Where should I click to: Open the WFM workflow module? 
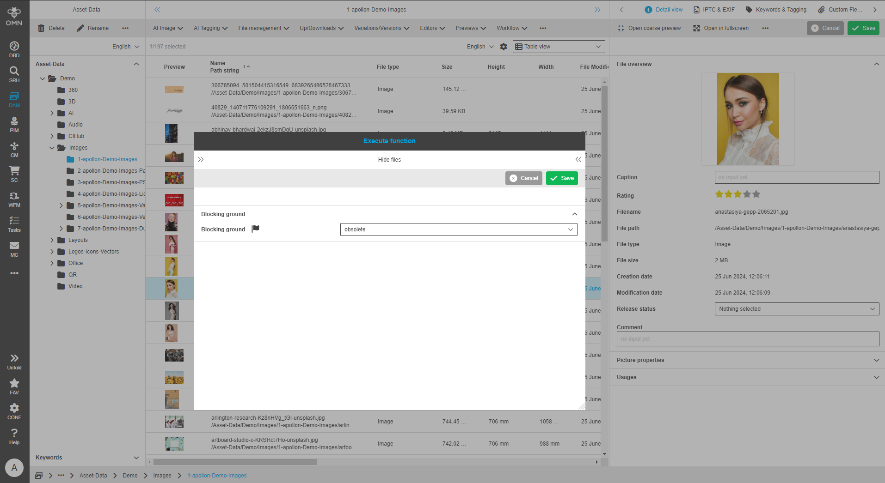(14, 199)
